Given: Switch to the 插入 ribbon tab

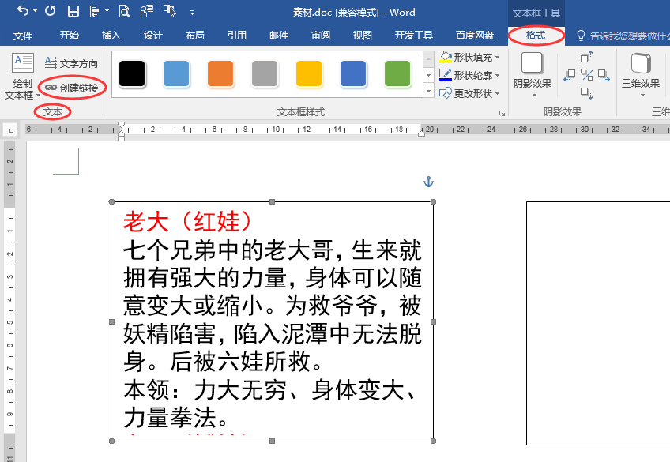Looking at the screenshot, I should tap(111, 36).
